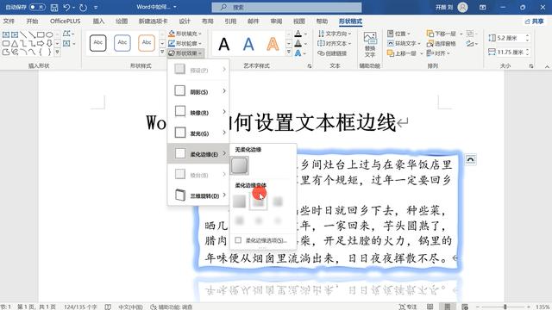Viewport: 552px width, 310px height.
Task: Click the 创建链接 create link button
Action: click(332, 53)
